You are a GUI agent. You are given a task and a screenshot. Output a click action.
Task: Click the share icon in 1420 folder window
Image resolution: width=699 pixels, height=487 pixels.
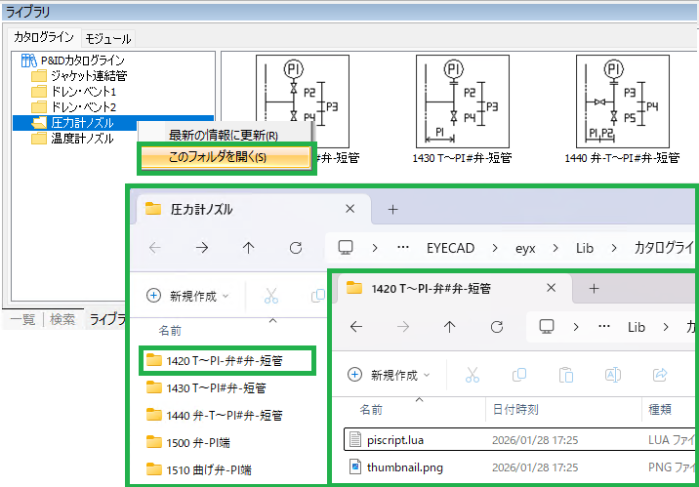coord(660,375)
